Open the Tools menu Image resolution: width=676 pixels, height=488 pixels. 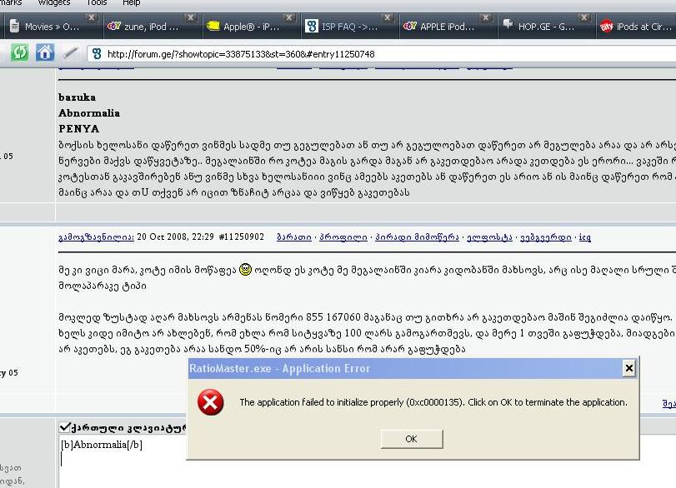[97, 3]
